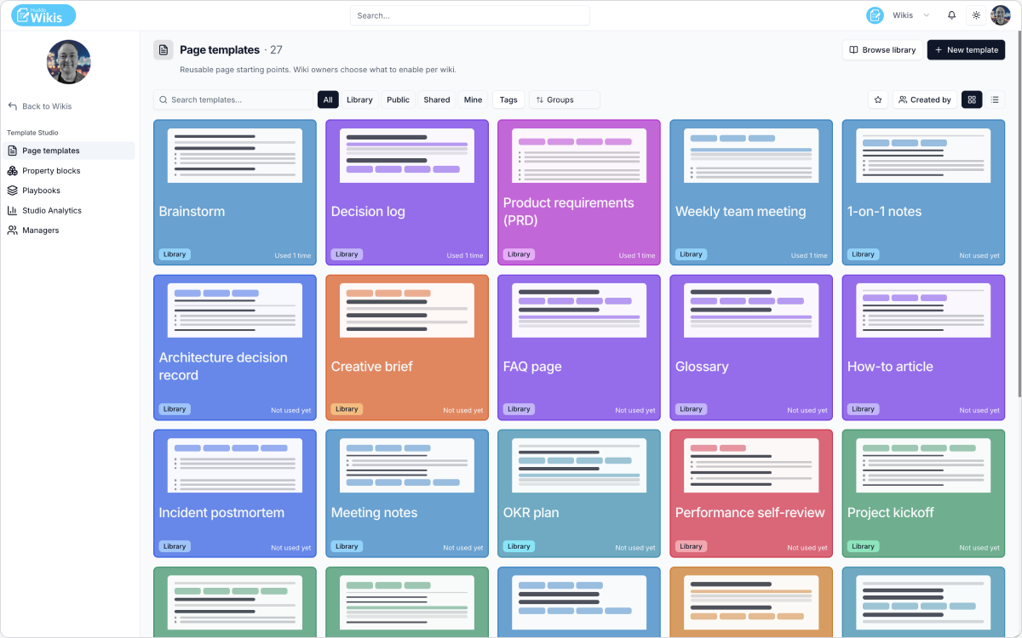This screenshot has width=1022, height=638.
Task: Open the Incident postmortem template
Action: point(235,494)
